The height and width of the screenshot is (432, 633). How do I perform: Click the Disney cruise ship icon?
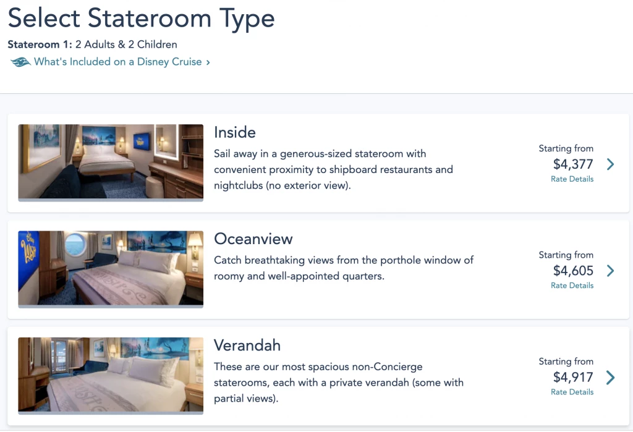[20, 62]
